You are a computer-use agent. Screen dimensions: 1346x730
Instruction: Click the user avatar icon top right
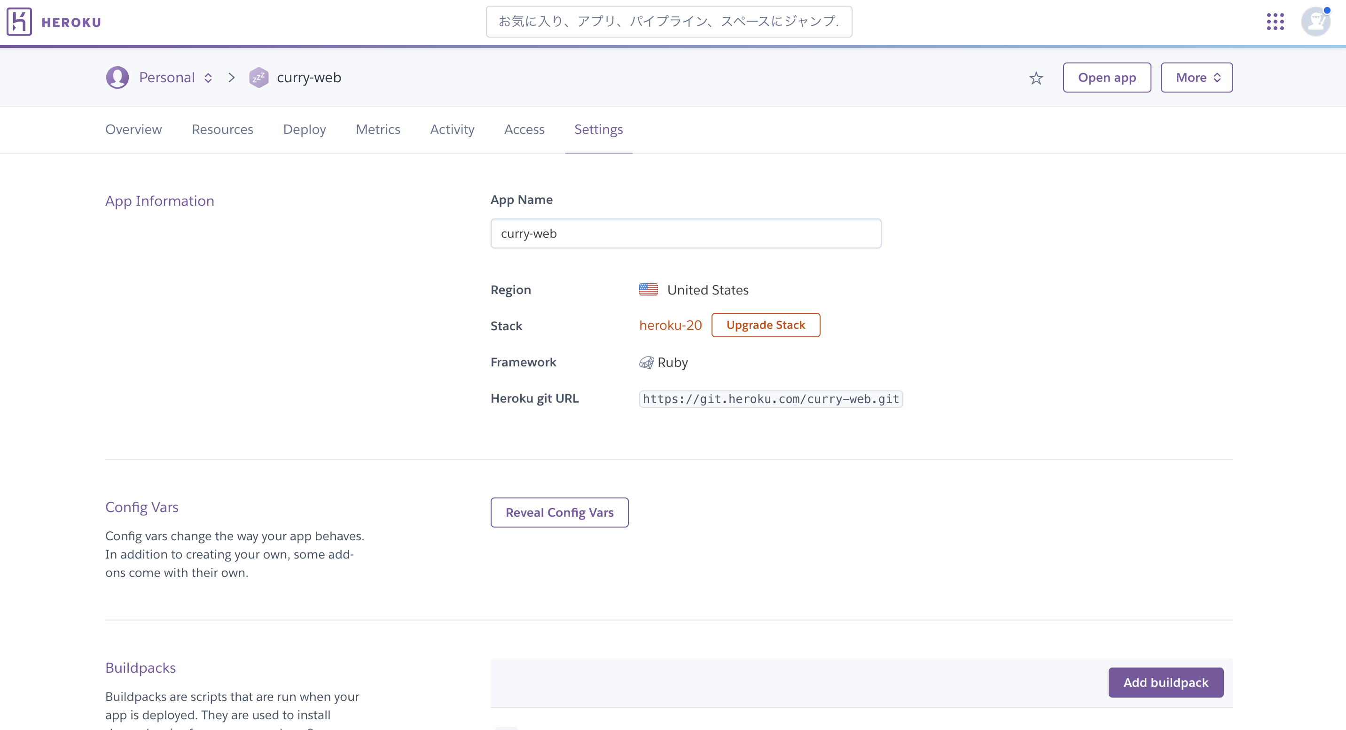[1315, 21]
